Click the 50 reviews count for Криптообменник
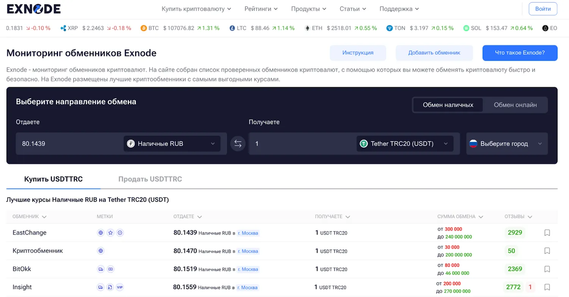Viewport: 569px width, 297px height. (x=511, y=251)
